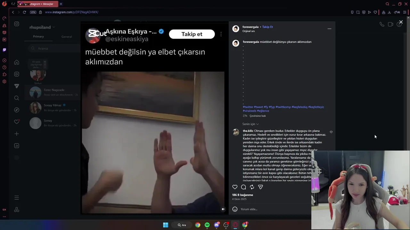
Task: Open the hamburger More menu in Instagram sidebar
Action: (x=17, y=198)
